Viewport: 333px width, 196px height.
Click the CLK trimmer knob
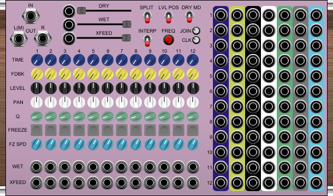(196, 40)
